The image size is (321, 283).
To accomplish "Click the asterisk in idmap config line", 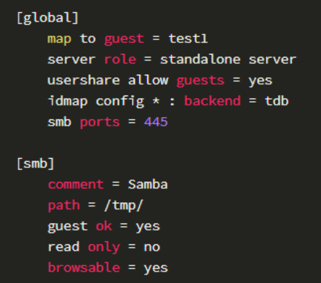I will 156,100.
